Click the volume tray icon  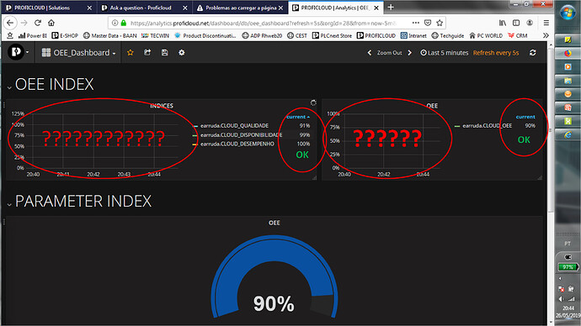coord(561,299)
